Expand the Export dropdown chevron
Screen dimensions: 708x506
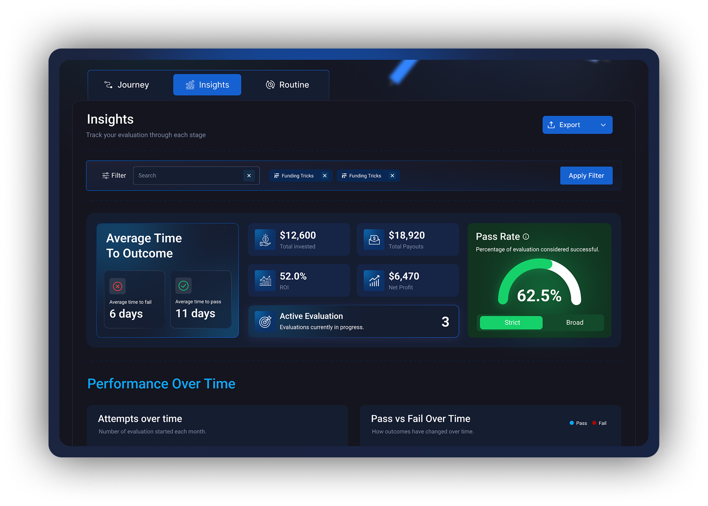(603, 125)
